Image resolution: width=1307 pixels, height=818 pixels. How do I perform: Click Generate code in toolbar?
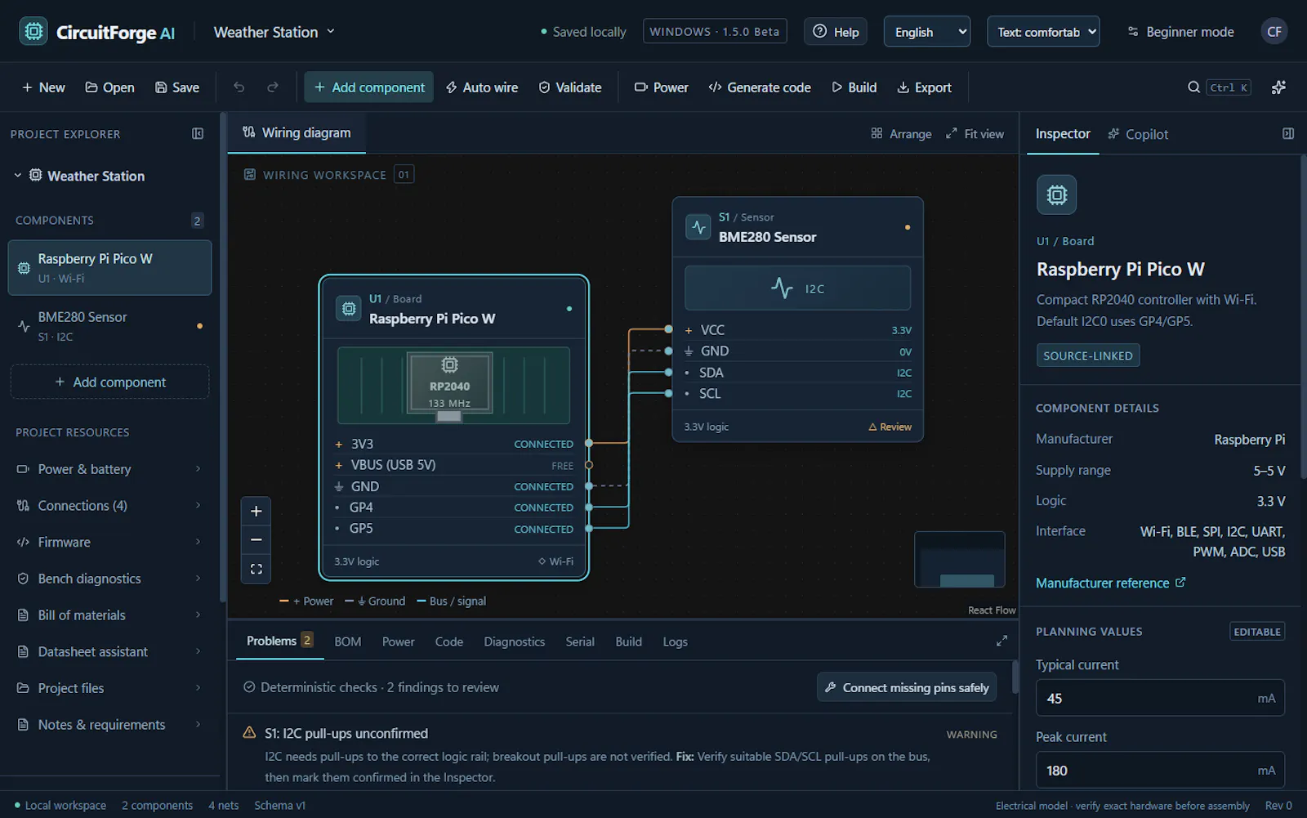point(760,87)
